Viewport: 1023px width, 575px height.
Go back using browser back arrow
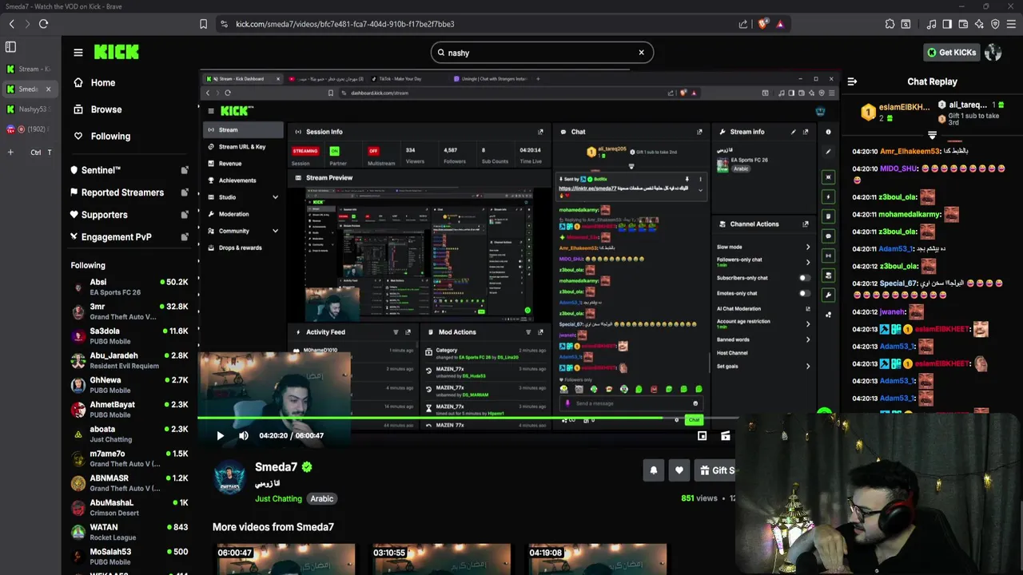click(11, 24)
